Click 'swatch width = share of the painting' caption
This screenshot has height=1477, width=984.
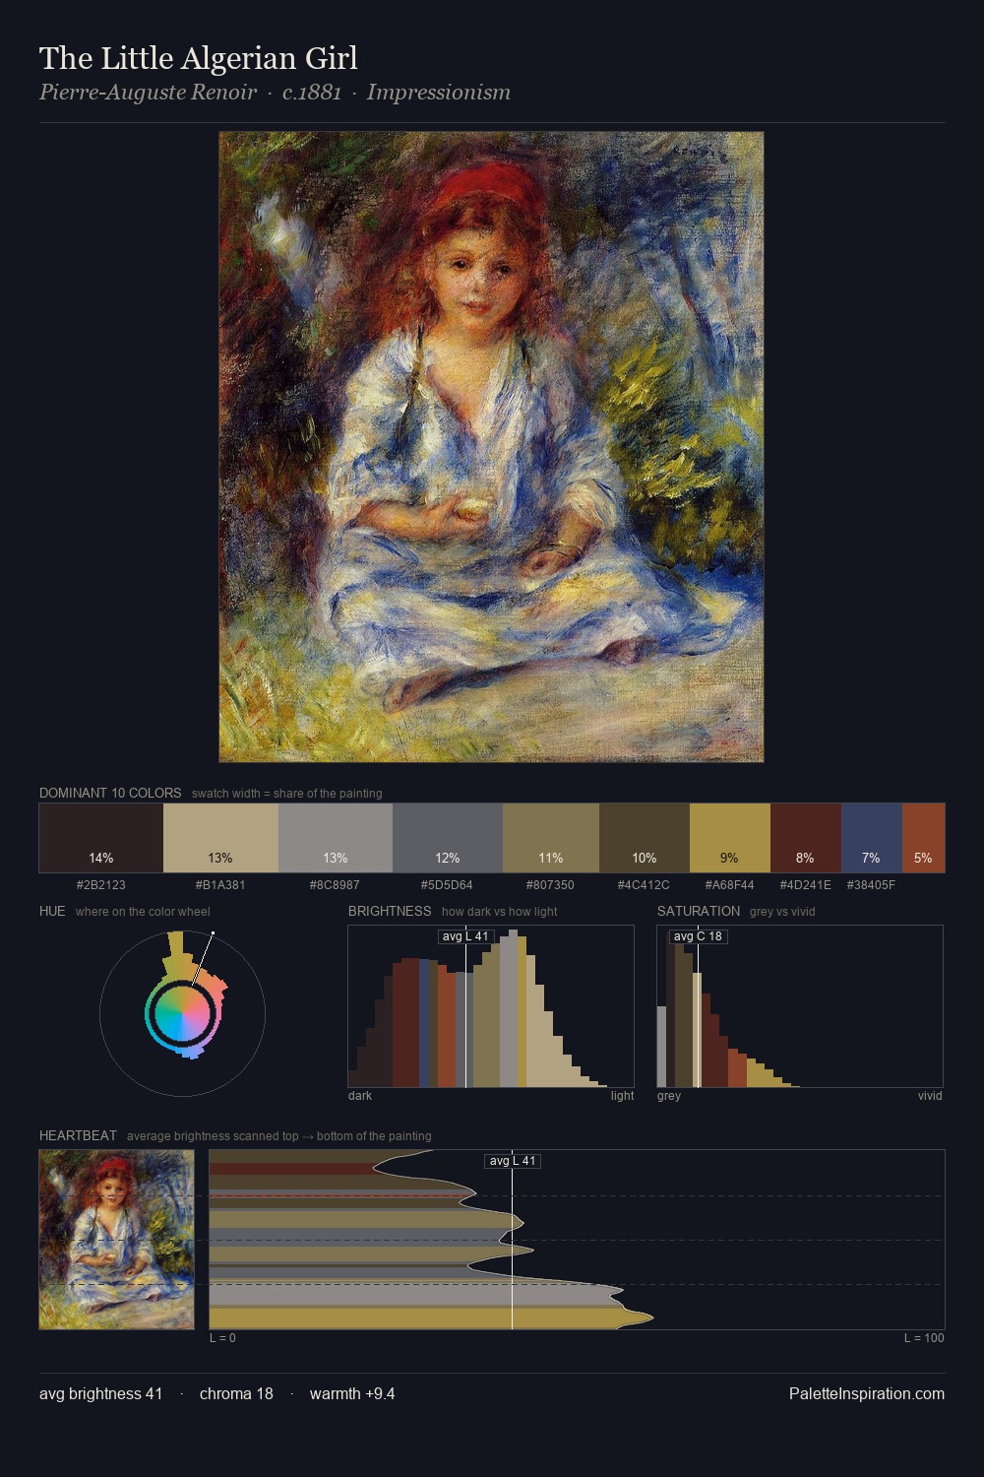287,794
